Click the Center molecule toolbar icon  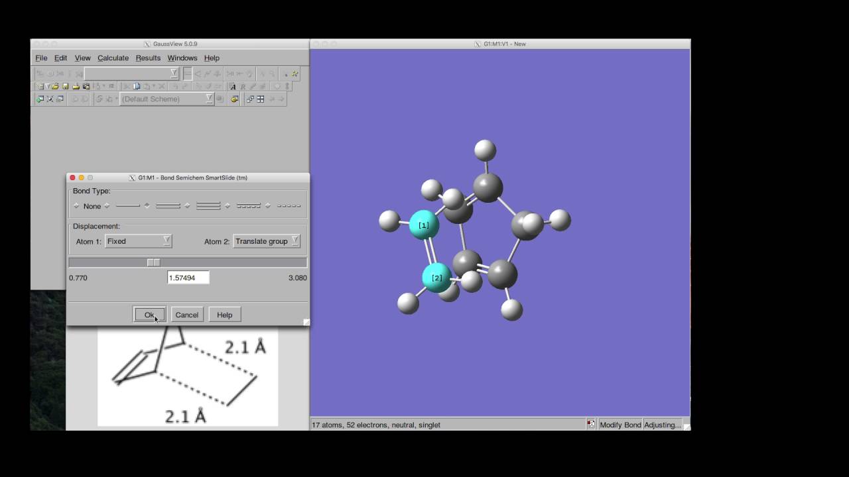[50, 99]
